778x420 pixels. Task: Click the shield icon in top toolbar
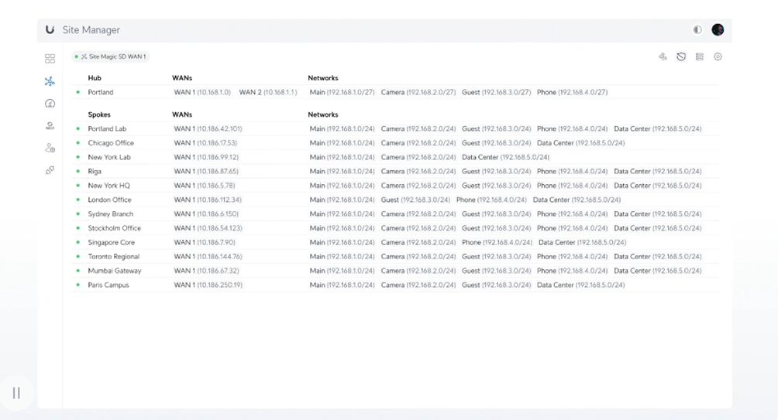click(x=681, y=57)
